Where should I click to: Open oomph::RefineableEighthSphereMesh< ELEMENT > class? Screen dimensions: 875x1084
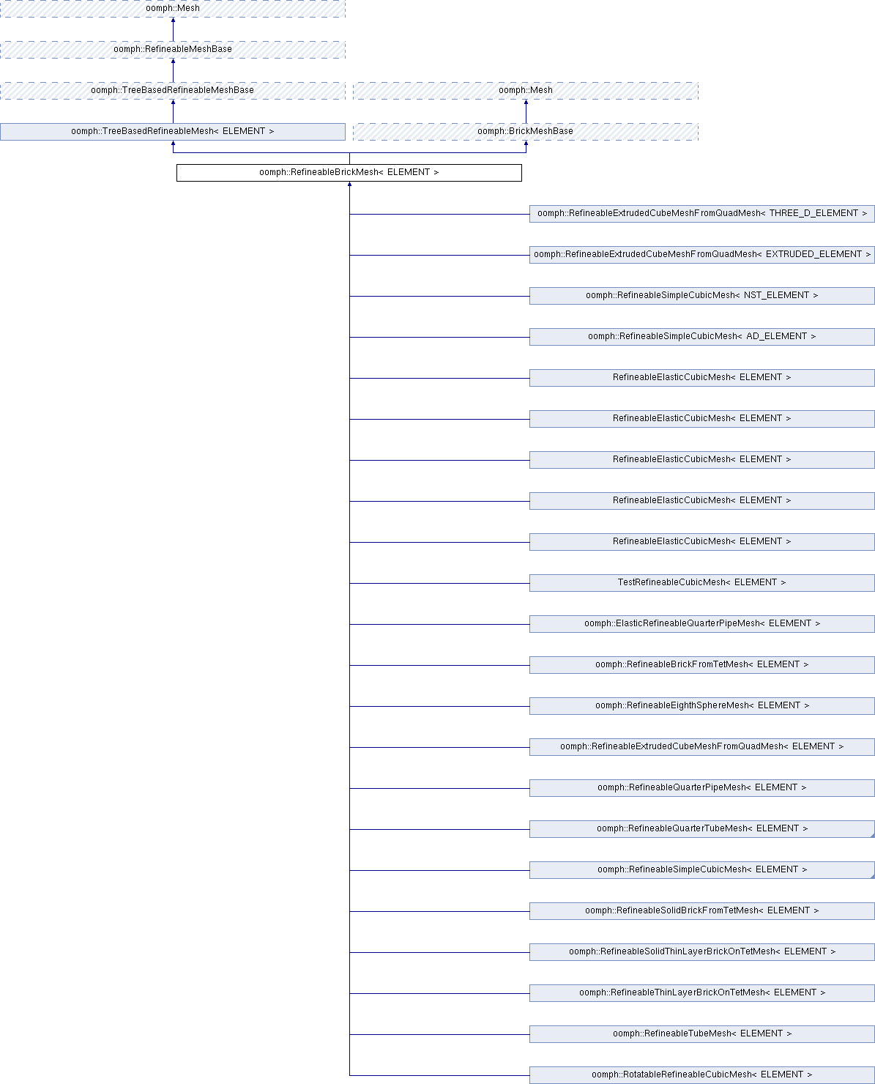click(x=701, y=705)
